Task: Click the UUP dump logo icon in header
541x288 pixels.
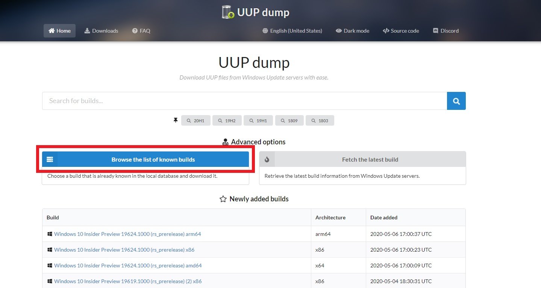Action: (228, 12)
